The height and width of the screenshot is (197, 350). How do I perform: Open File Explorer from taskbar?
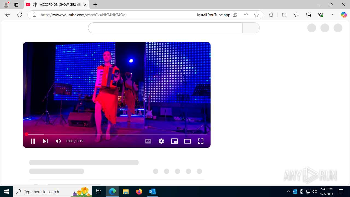[x=126, y=192]
